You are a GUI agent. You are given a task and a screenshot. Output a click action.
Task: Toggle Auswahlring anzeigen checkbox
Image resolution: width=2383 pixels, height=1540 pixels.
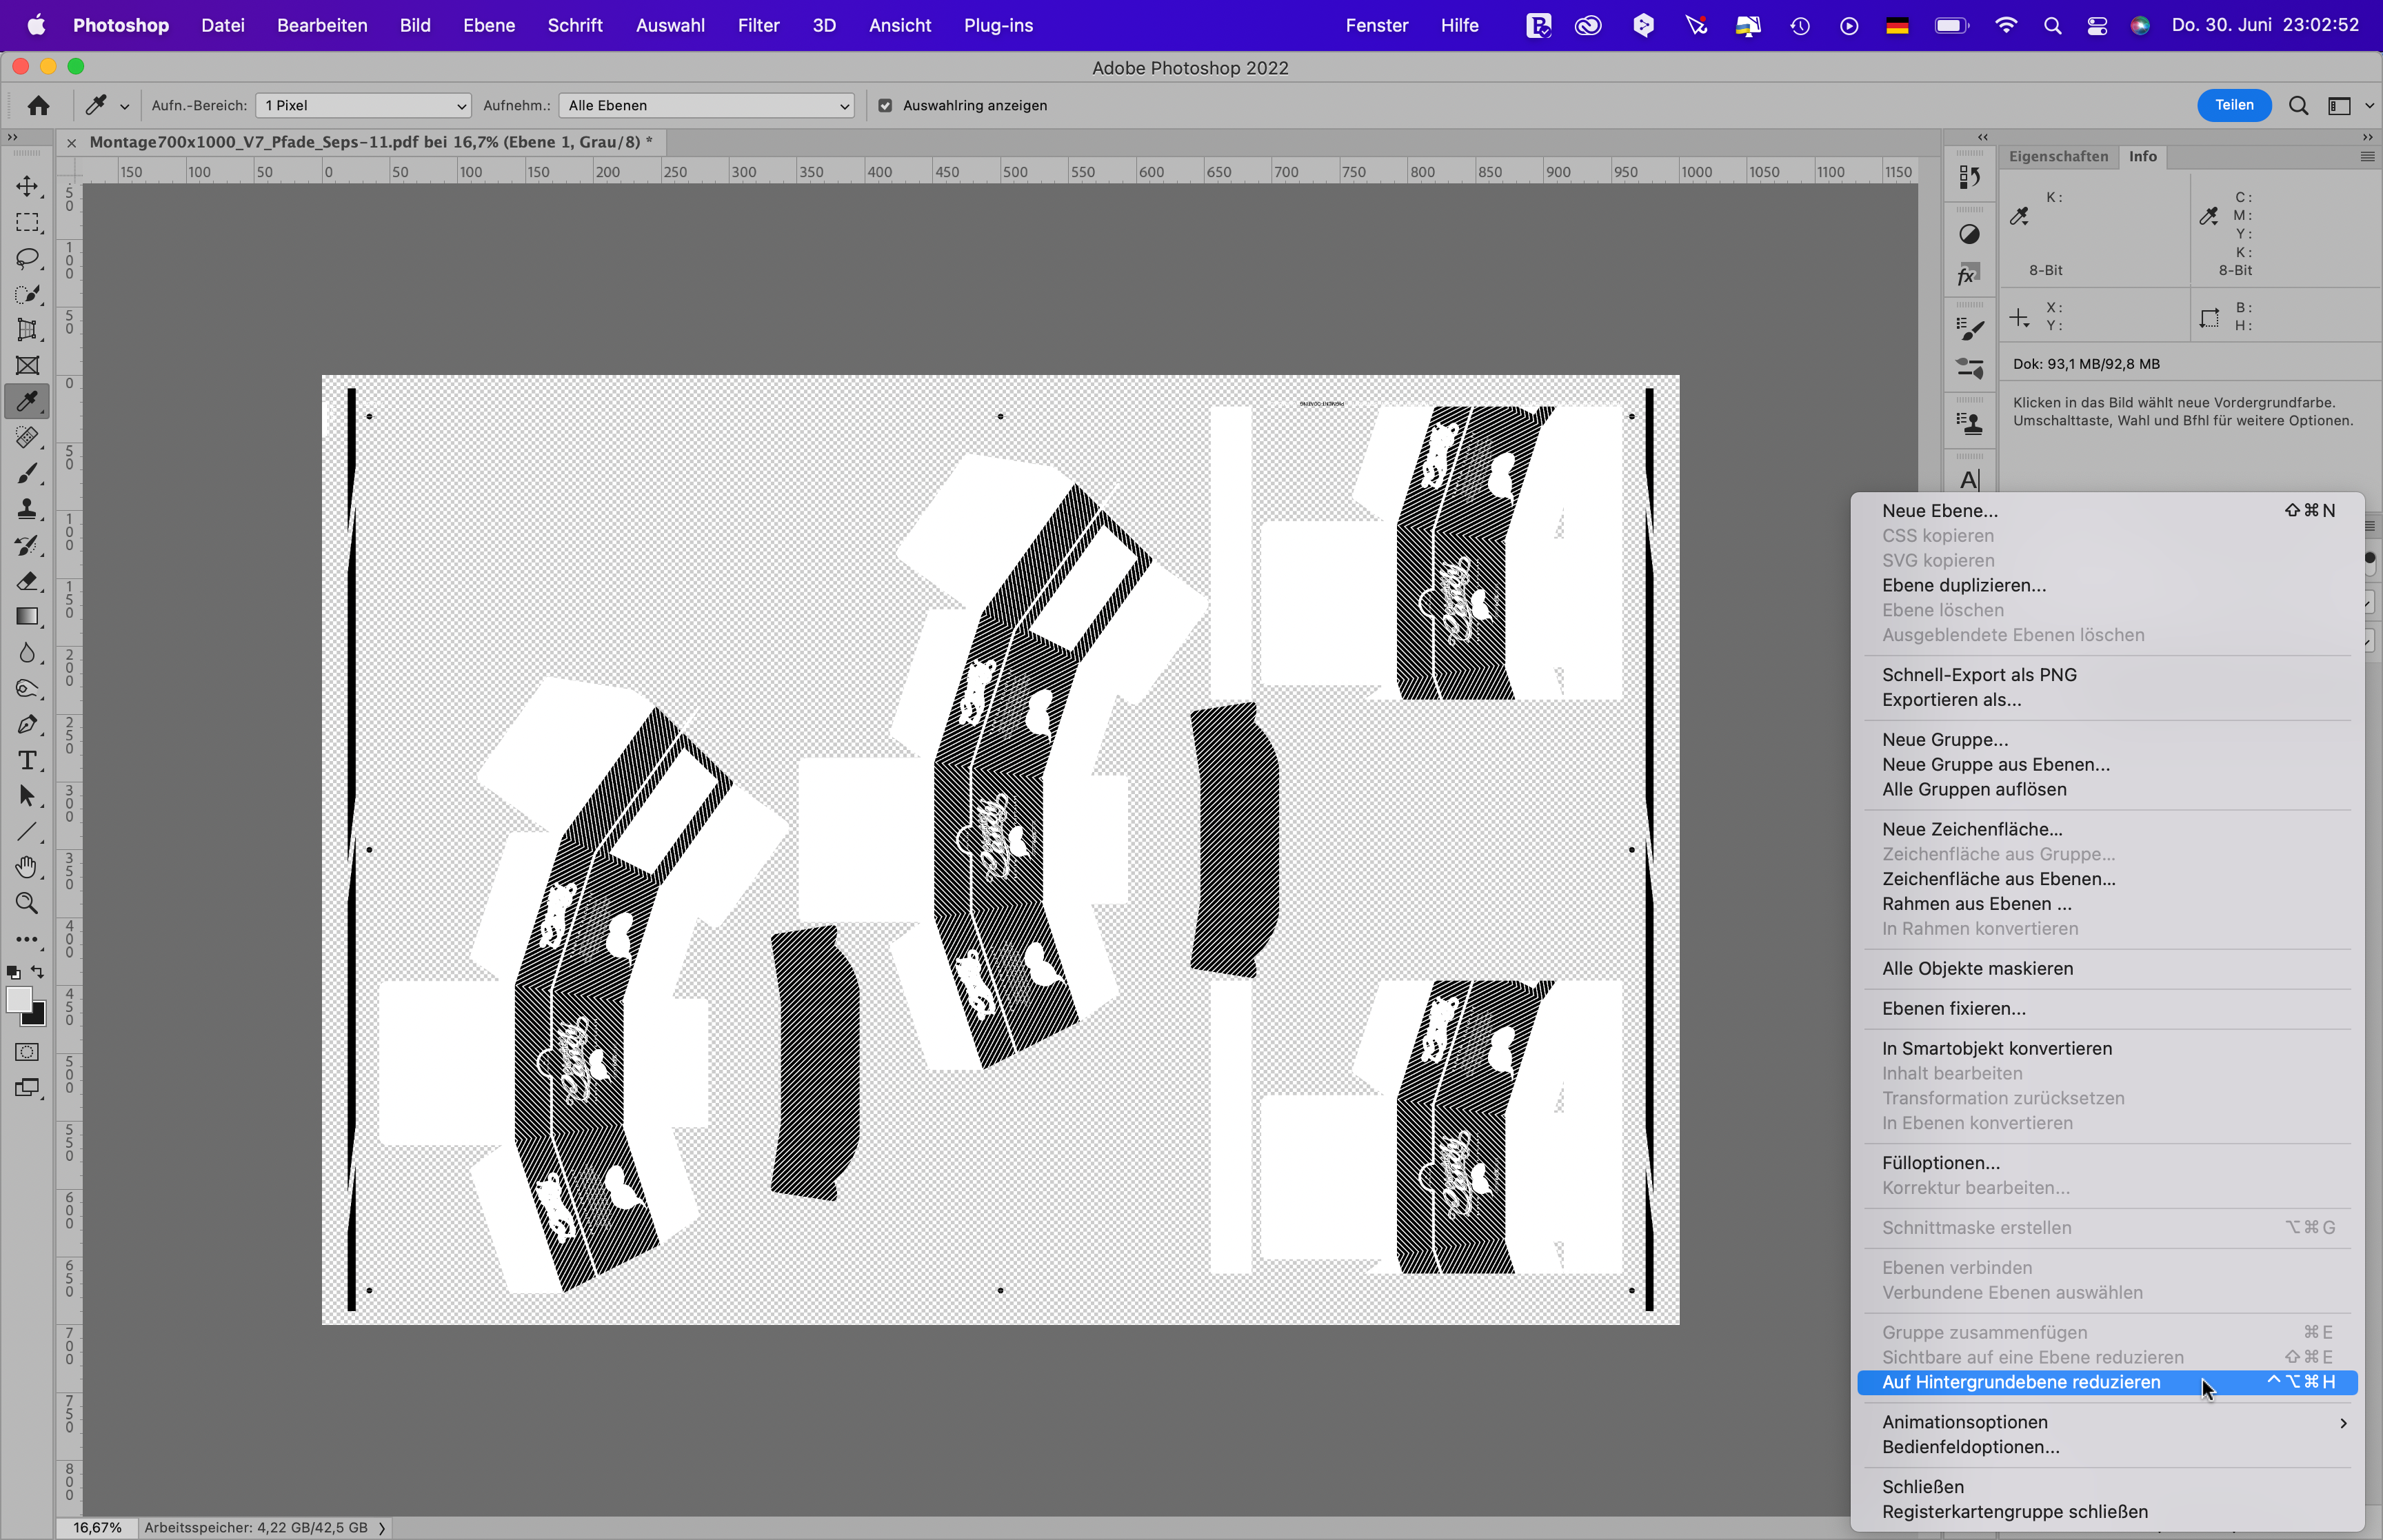tap(885, 105)
